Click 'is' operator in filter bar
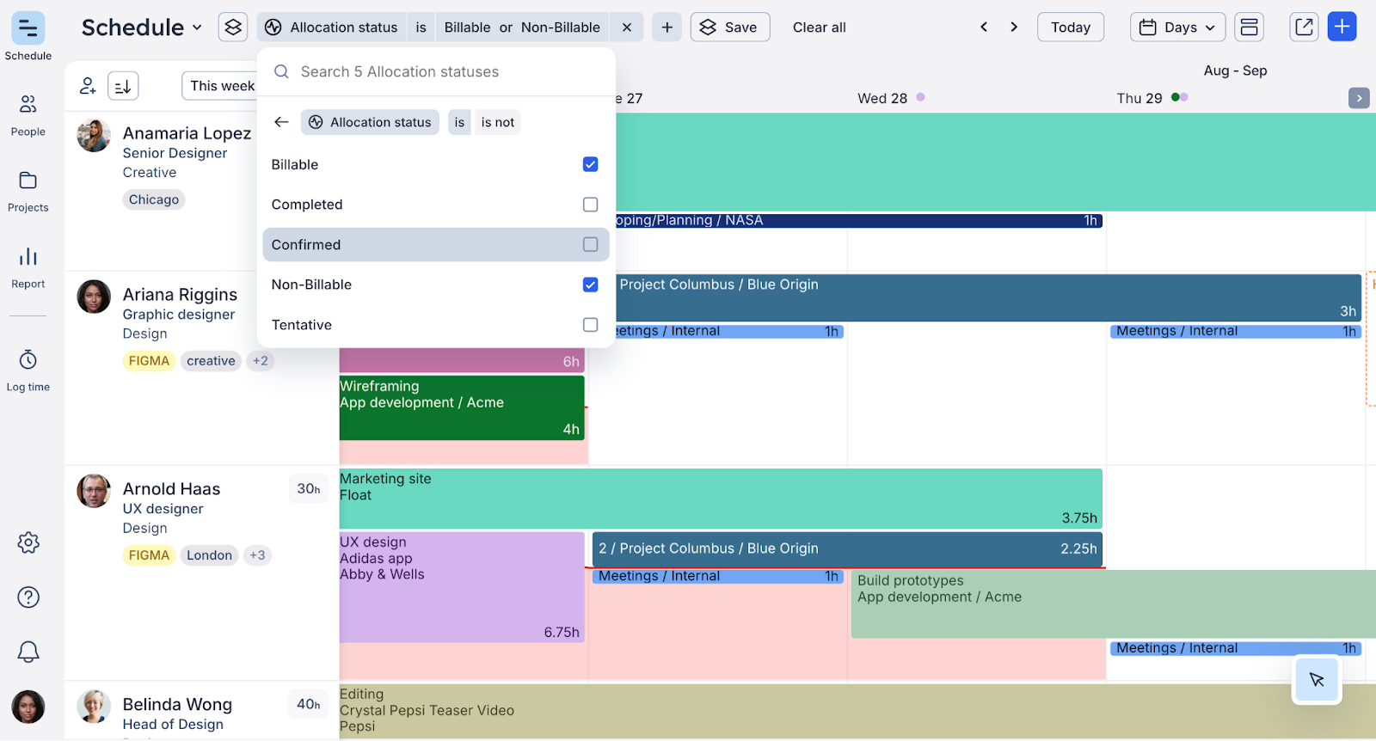 point(421,28)
